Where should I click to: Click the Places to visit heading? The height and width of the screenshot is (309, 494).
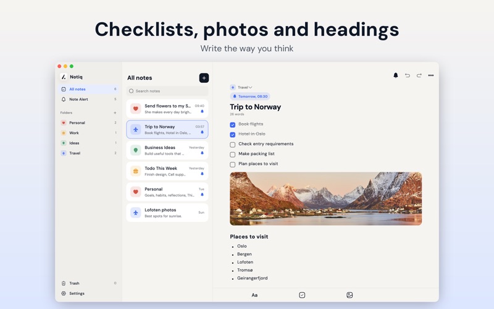pyautogui.click(x=249, y=237)
